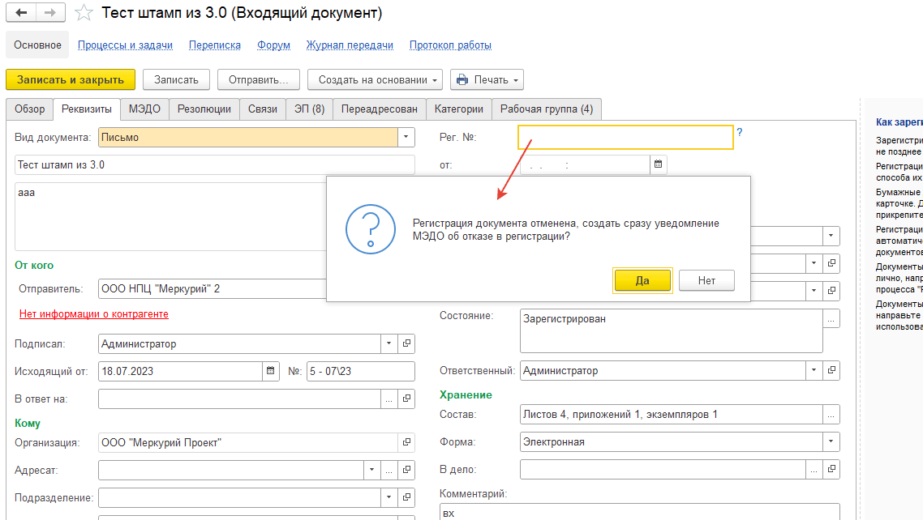This screenshot has height=520, width=923.
Task: Click the Комментарий text field
Action: click(640, 513)
